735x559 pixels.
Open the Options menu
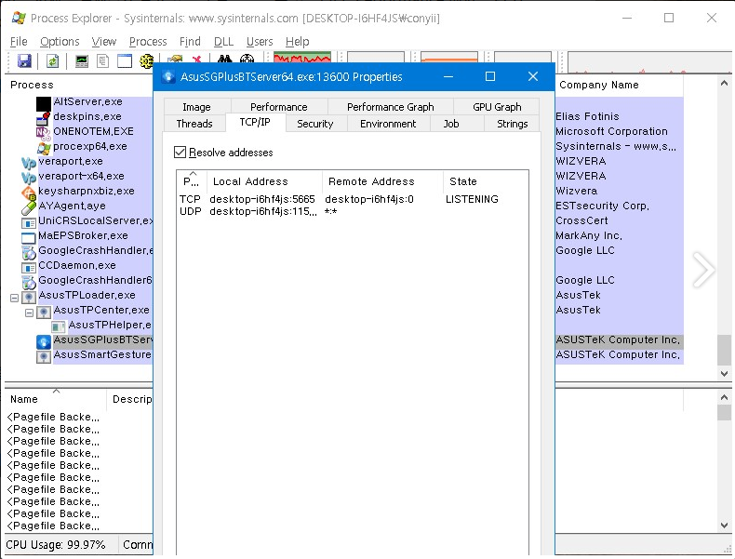tap(60, 41)
